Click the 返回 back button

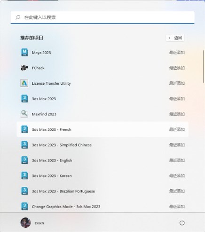pos(175,38)
